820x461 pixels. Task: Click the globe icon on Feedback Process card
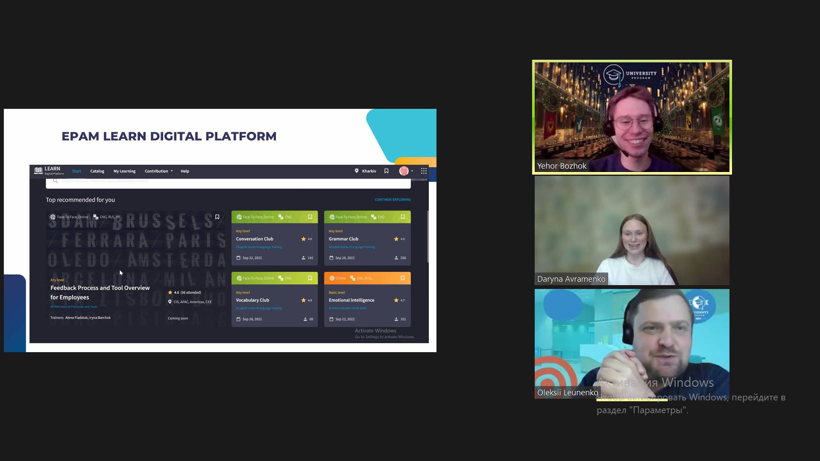click(x=53, y=217)
